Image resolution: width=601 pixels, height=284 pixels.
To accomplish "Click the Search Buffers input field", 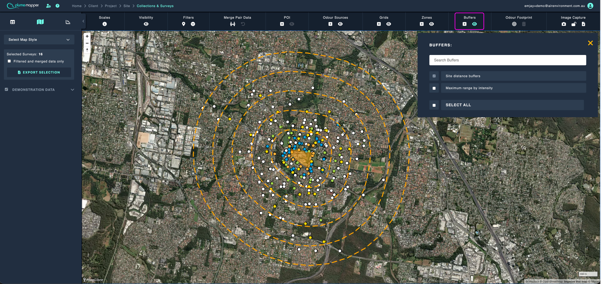I will click(x=508, y=60).
